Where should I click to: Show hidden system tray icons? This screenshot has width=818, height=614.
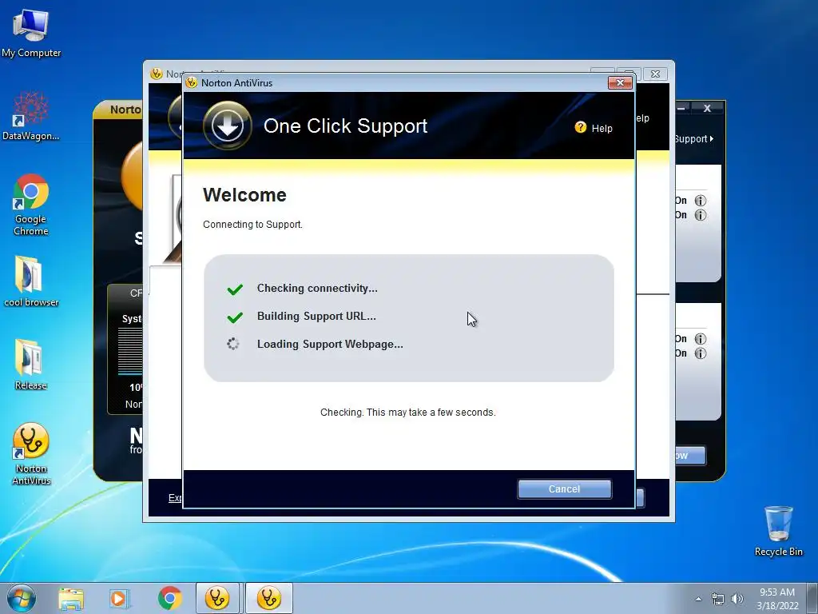[698, 599]
